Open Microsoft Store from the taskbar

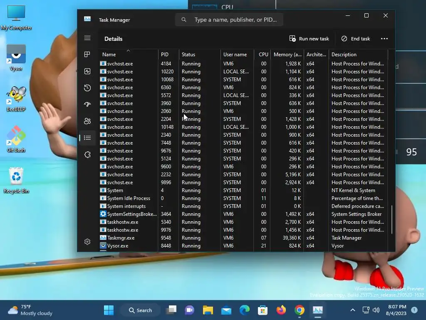263,310
